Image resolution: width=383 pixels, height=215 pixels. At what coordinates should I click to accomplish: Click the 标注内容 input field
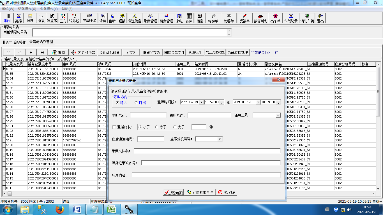click(206, 175)
